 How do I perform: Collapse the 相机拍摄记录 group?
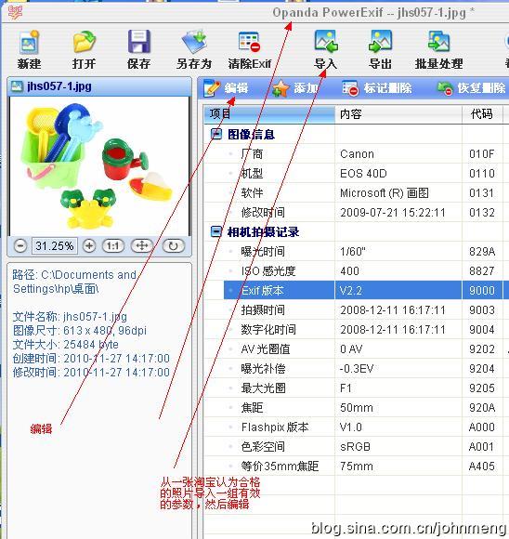tap(215, 231)
